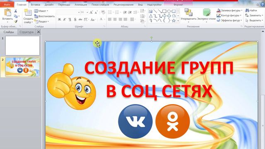Select slide 2 thumbnail in pane

[22, 67]
